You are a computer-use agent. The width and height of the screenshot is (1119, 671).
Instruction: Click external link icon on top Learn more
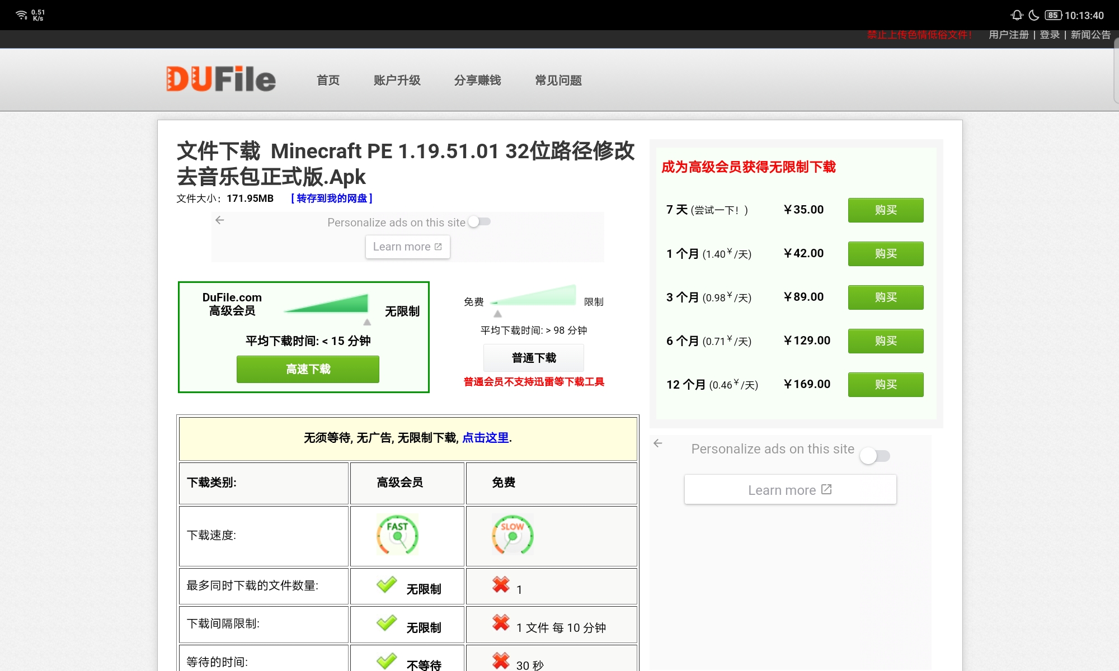[x=438, y=247]
